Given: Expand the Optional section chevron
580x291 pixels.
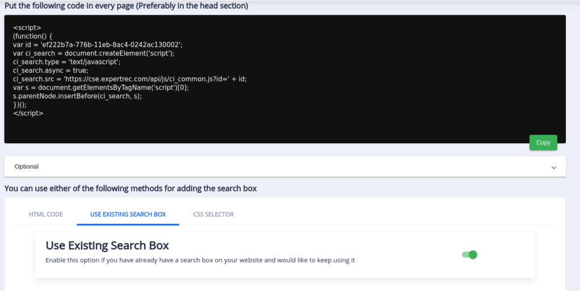Looking at the screenshot, I should 553,167.
